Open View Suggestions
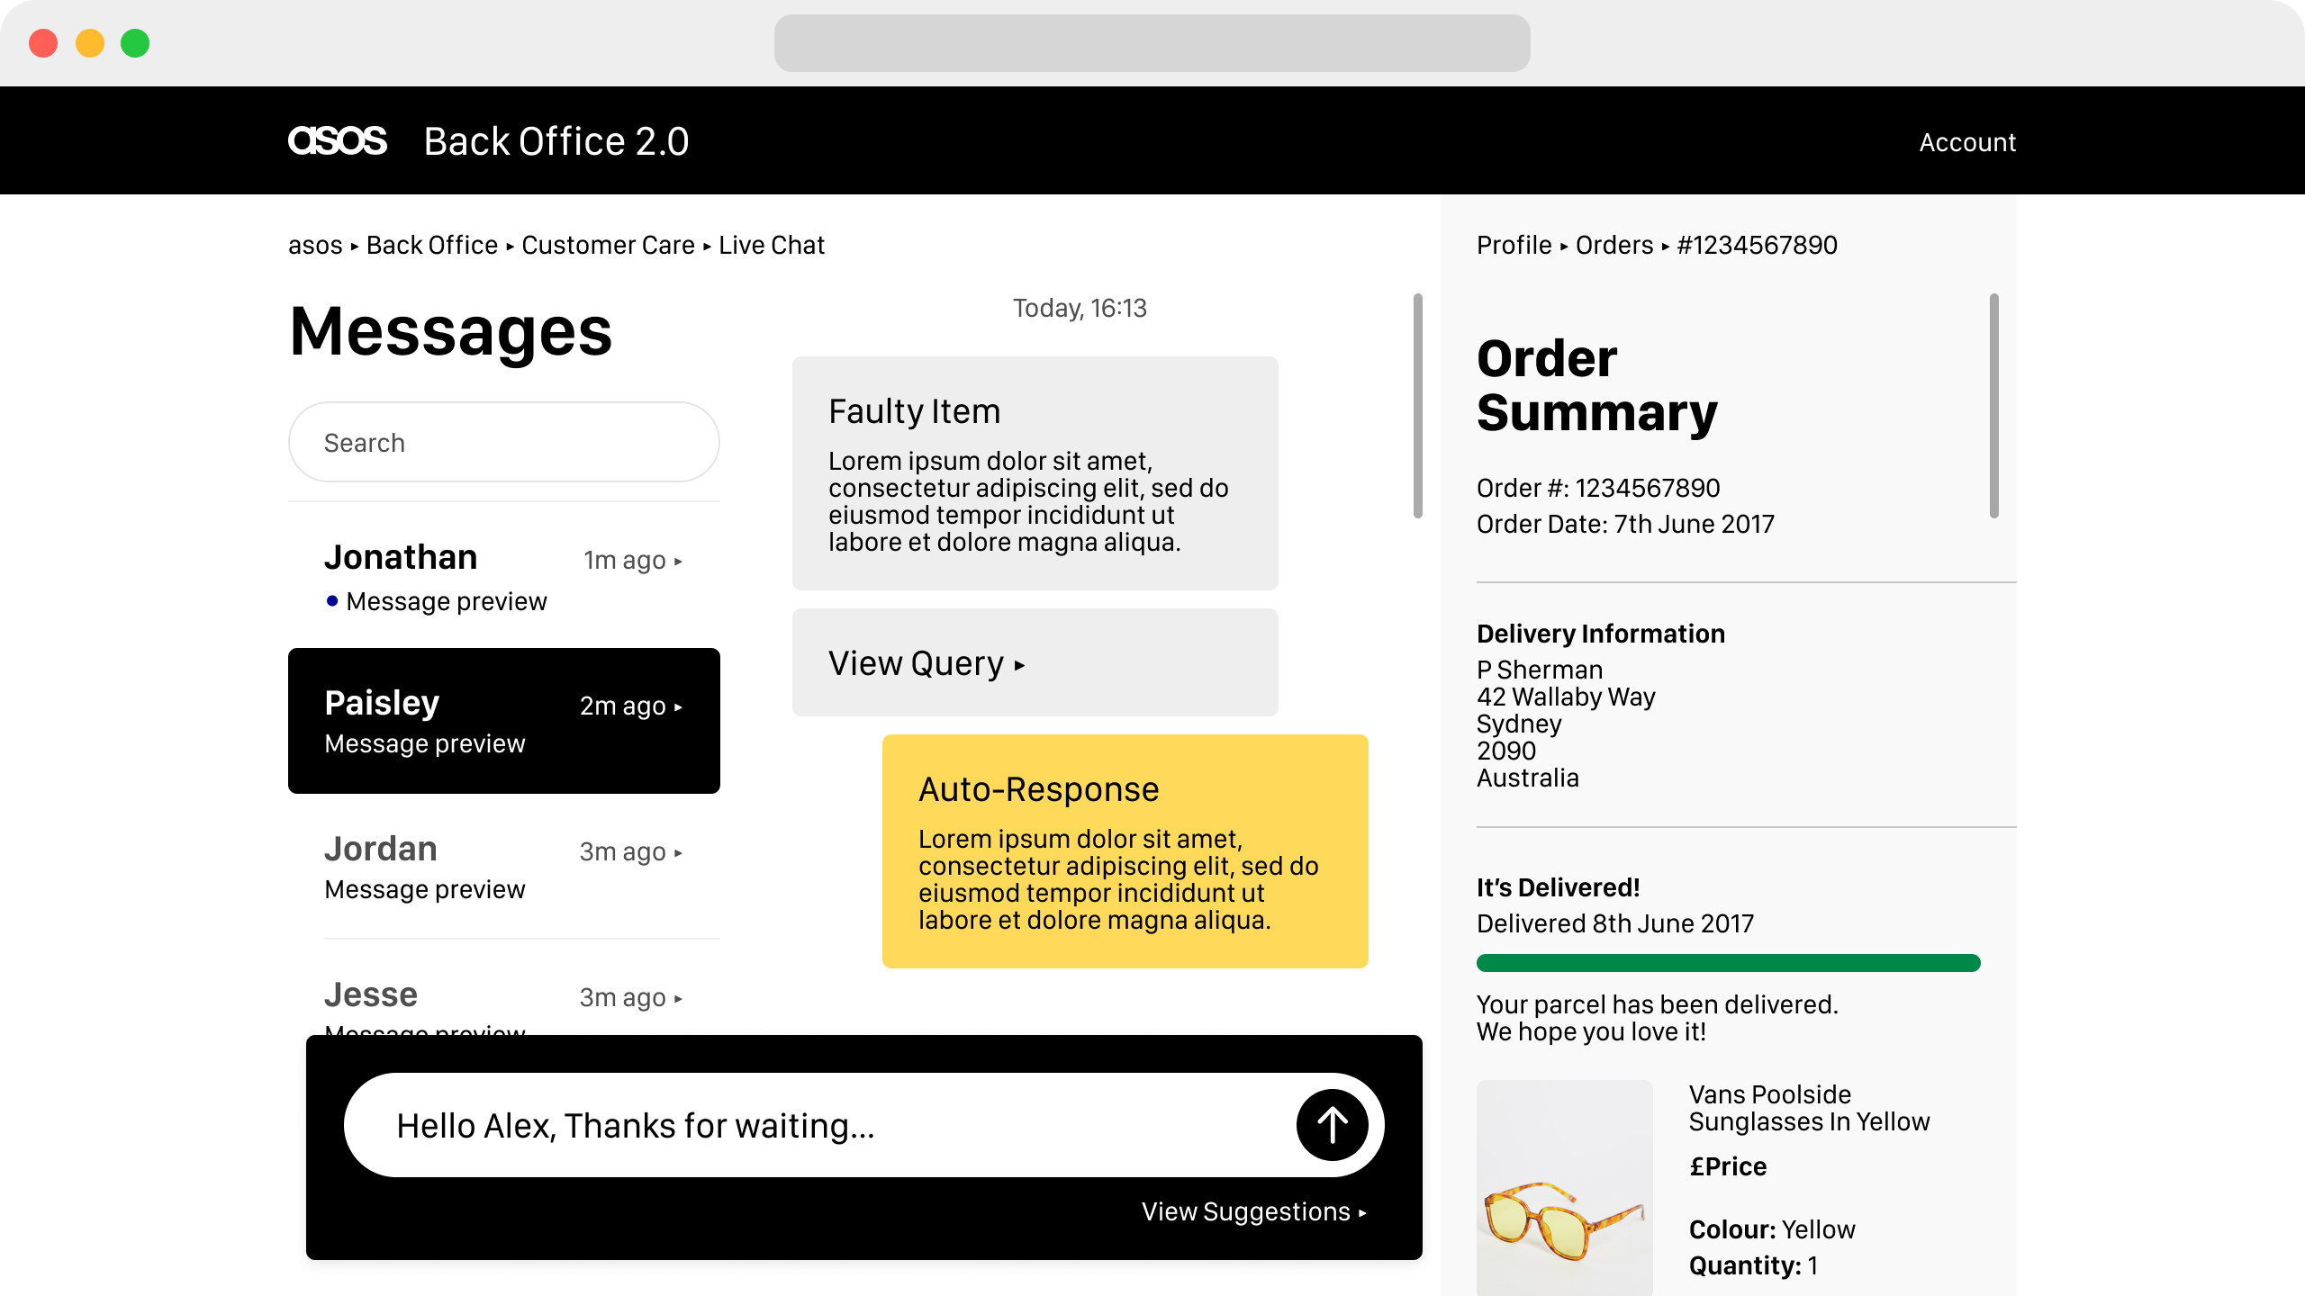 point(1254,1212)
